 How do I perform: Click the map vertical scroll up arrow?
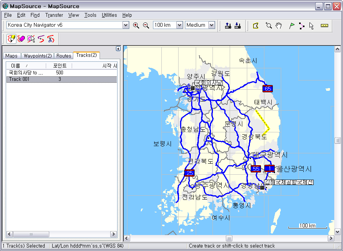[338, 49]
